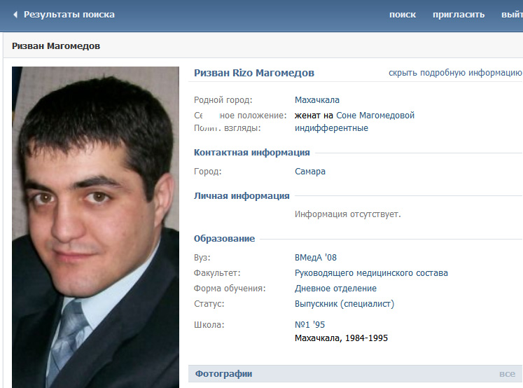Open the поиск menu item

(x=403, y=15)
